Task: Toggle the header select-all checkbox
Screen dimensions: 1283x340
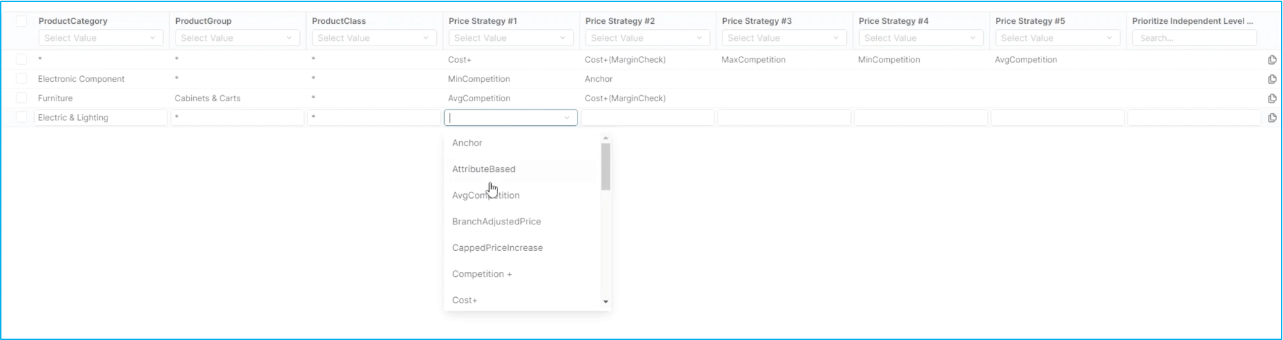Action: tap(22, 21)
